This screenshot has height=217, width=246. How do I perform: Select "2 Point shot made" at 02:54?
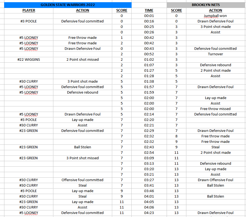[216, 153]
